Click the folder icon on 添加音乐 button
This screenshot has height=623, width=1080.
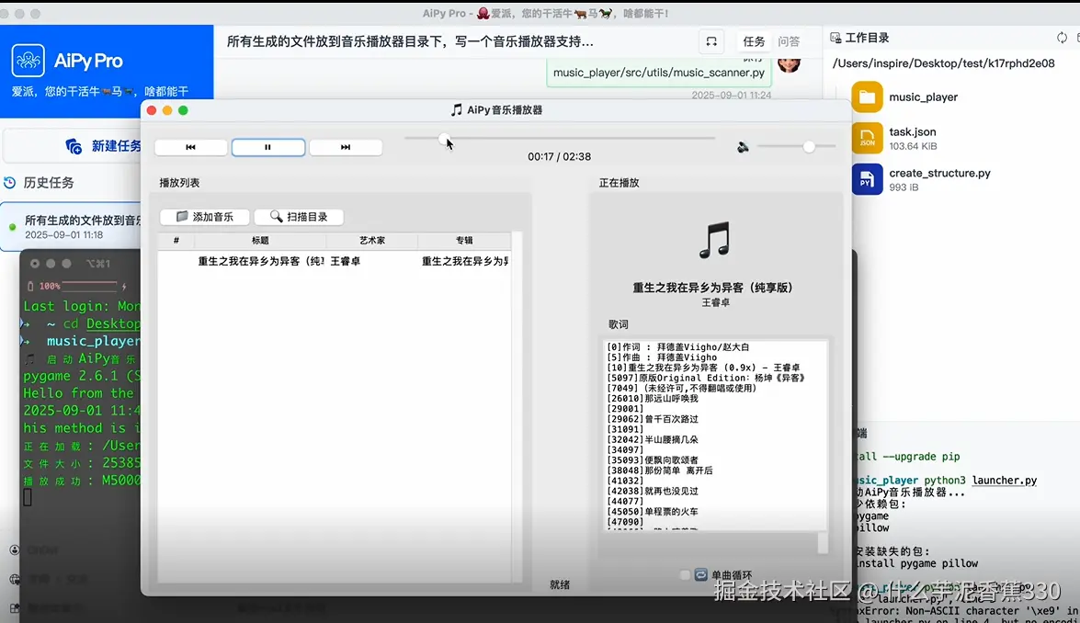(x=182, y=216)
